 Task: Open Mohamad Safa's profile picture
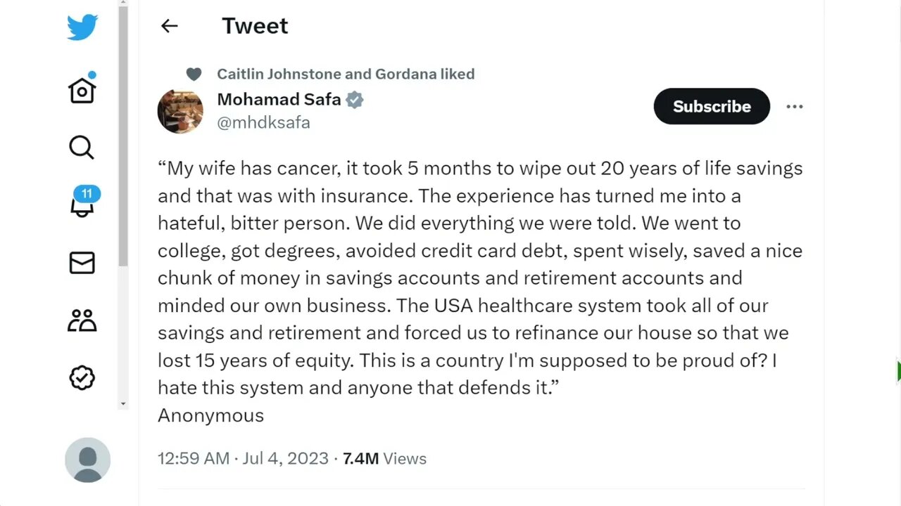tap(180, 111)
